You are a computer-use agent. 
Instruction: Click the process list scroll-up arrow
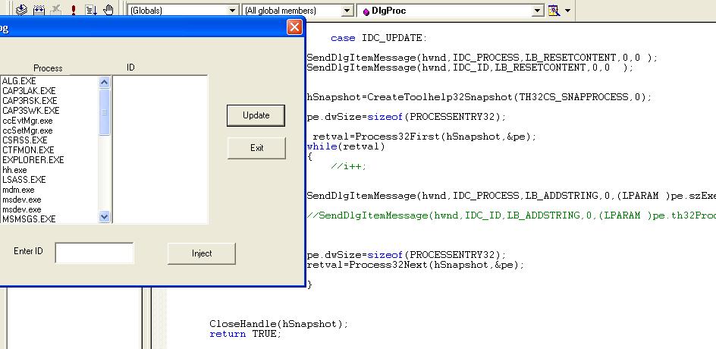[x=104, y=82]
